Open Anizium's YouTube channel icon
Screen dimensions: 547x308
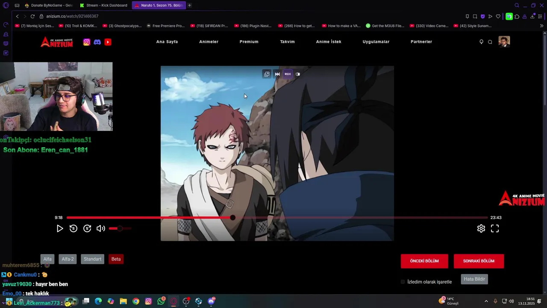point(108,42)
